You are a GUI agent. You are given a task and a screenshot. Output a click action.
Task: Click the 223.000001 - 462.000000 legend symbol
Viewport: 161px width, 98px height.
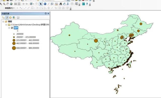click(14, 40)
